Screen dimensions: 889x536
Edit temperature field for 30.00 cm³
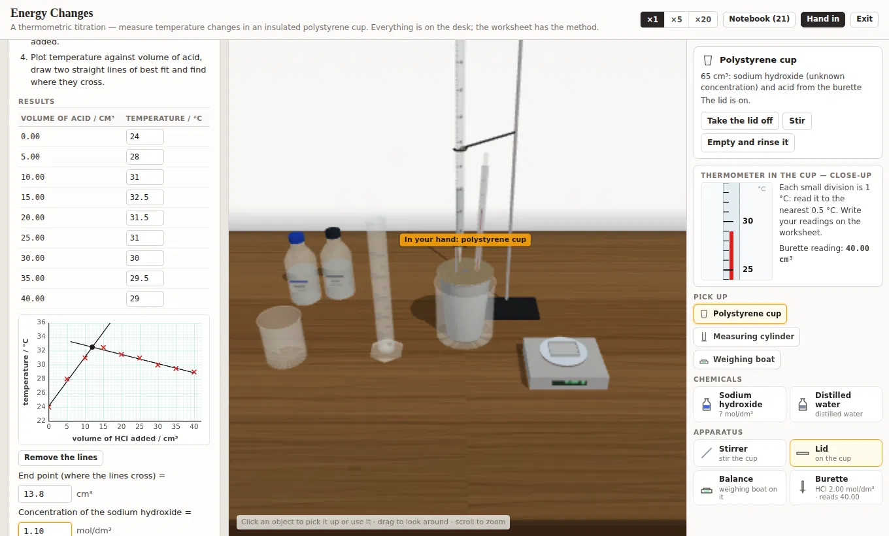point(144,258)
